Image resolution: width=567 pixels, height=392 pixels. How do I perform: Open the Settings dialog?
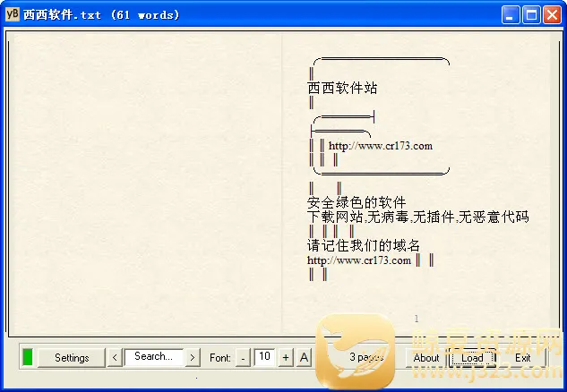click(72, 357)
